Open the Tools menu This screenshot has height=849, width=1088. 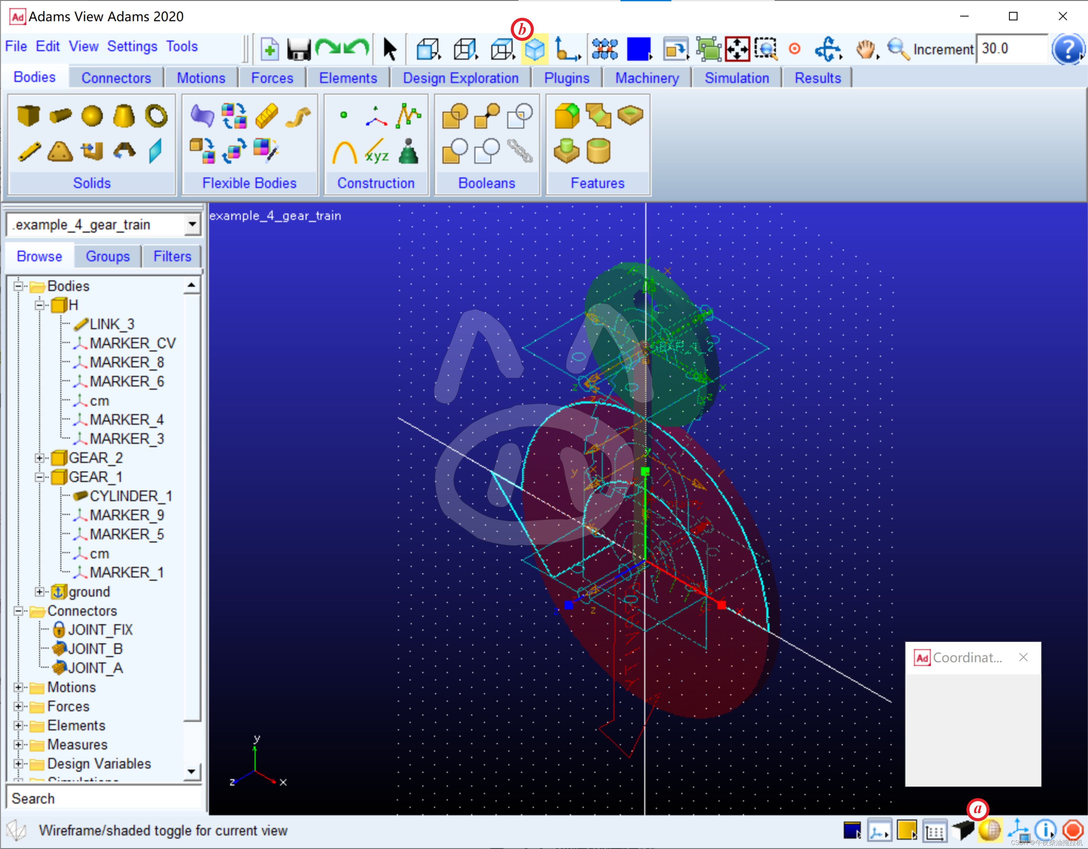182,46
